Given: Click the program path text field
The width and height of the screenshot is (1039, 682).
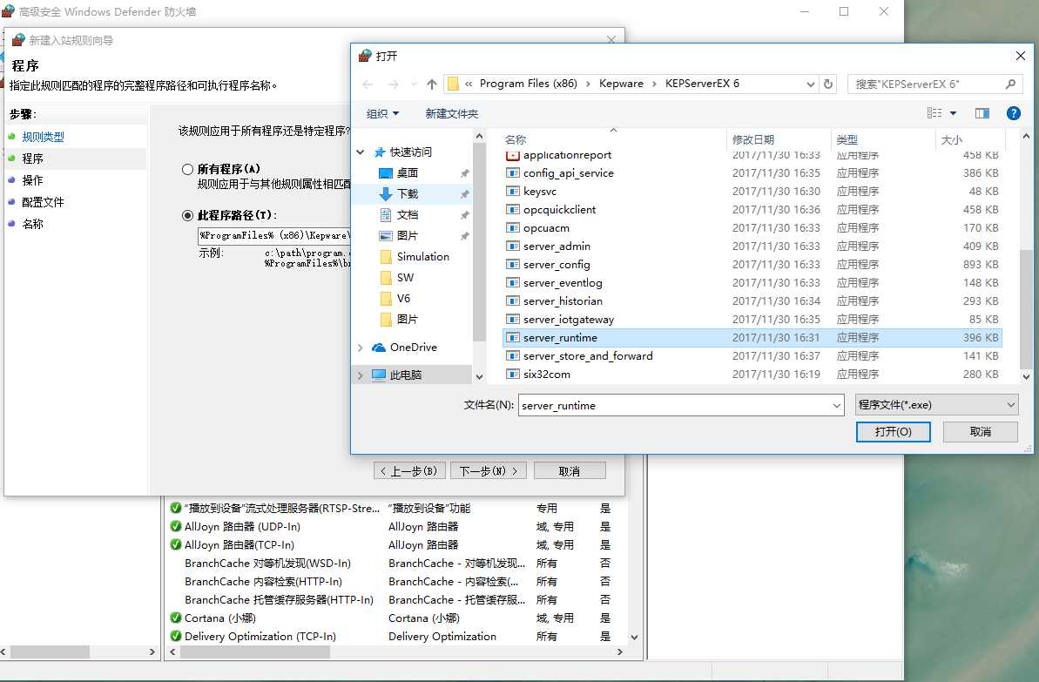Looking at the screenshot, I should 274,236.
